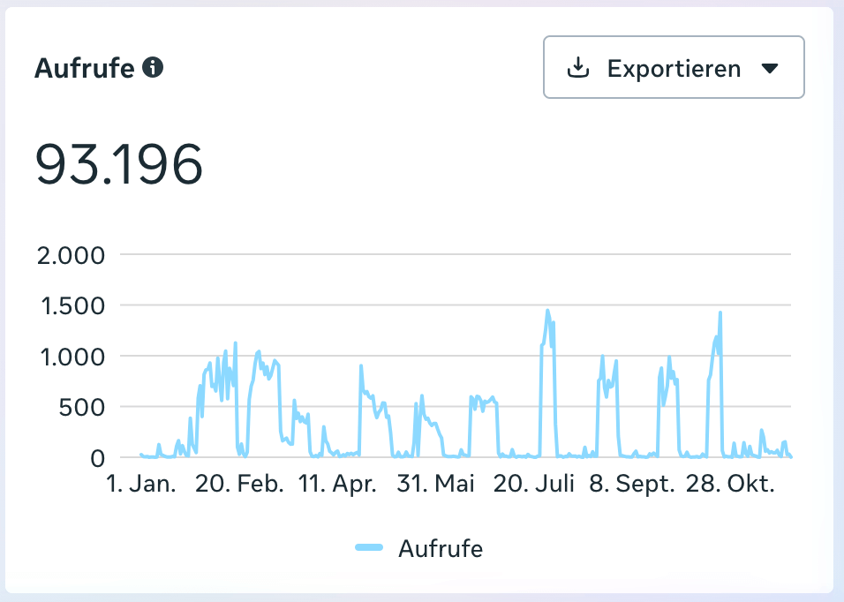Image resolution: width=844 pixels, height=602 pixels.
Task: Click the 1. Jan. x-axis label
Action: tap(141, 484)
